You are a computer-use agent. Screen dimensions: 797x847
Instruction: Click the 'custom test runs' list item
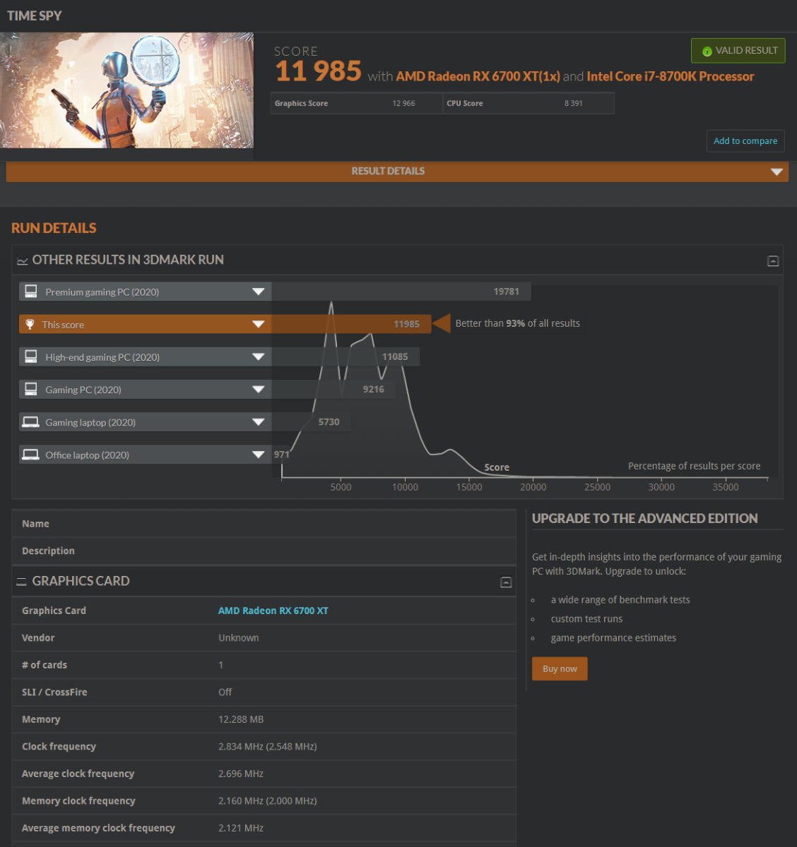(586, 619)
